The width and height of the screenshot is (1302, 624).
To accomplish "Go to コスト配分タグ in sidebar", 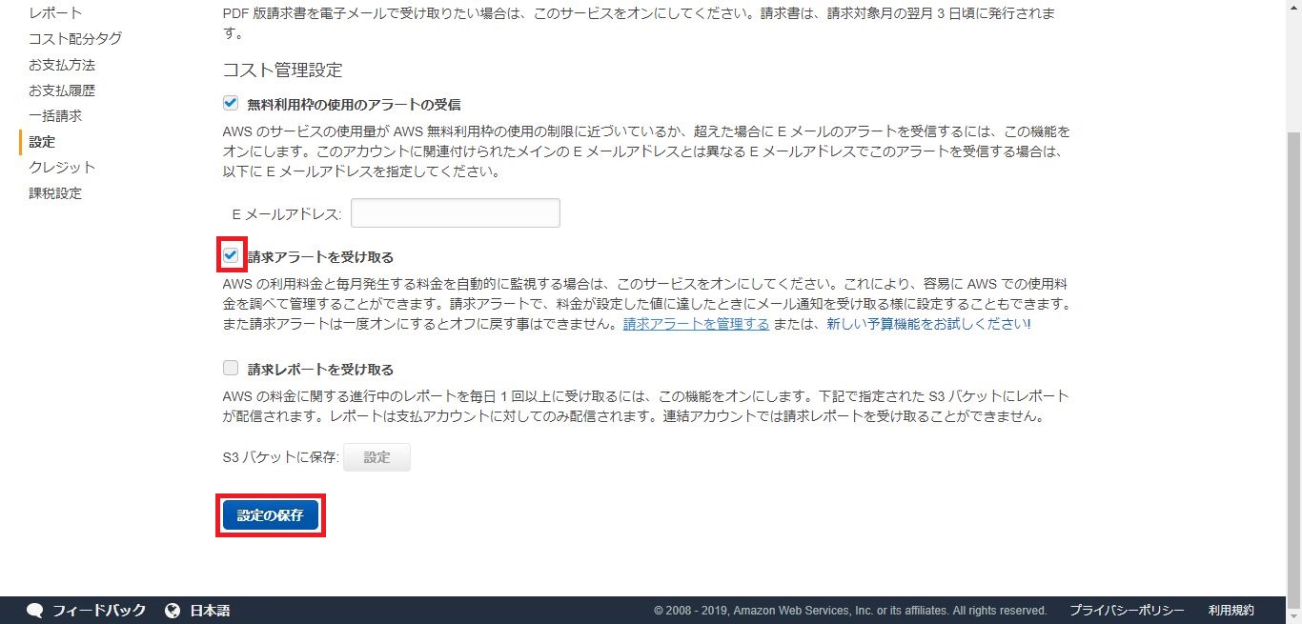I will click(75, 39).
